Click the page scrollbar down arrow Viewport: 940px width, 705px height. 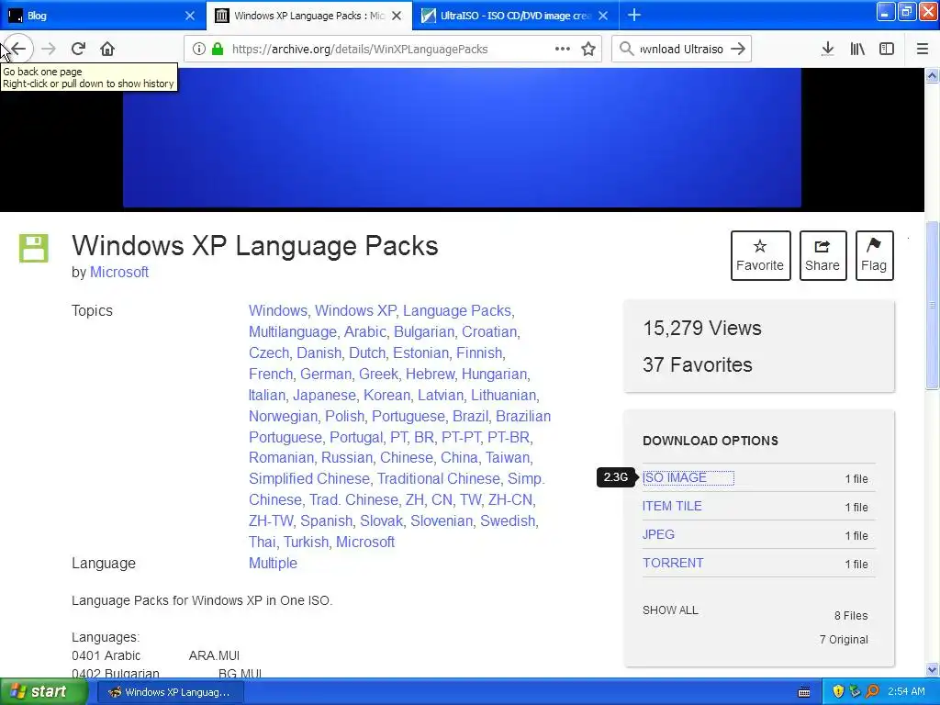pos(933,669)
